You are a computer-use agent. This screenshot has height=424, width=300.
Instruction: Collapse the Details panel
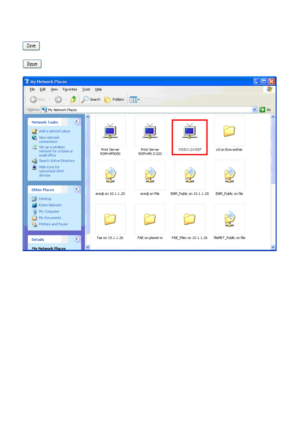(77, 239)
